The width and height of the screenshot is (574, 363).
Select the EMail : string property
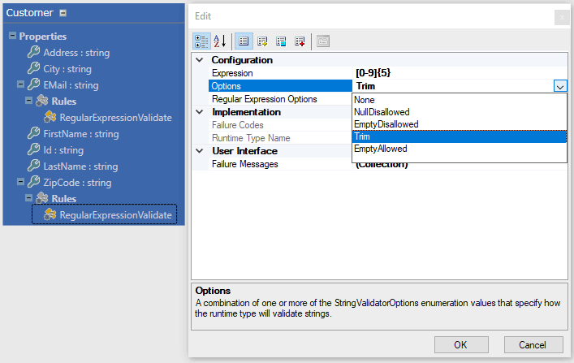tap(71, 85)
